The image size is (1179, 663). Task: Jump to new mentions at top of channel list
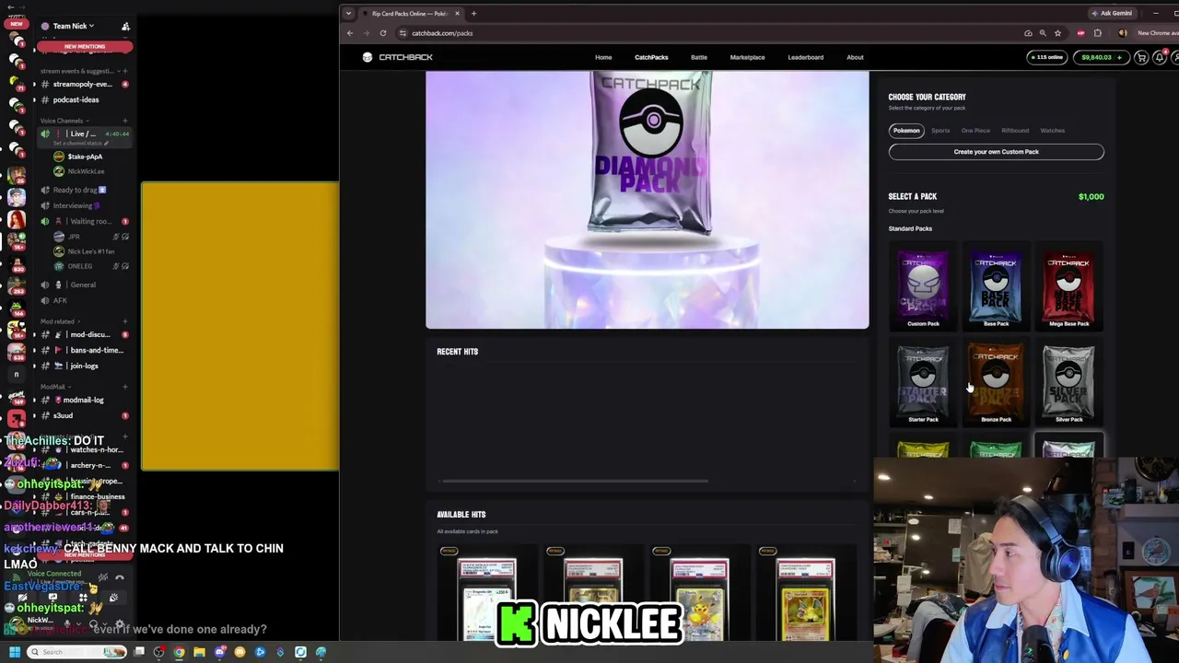coord(85,46)
